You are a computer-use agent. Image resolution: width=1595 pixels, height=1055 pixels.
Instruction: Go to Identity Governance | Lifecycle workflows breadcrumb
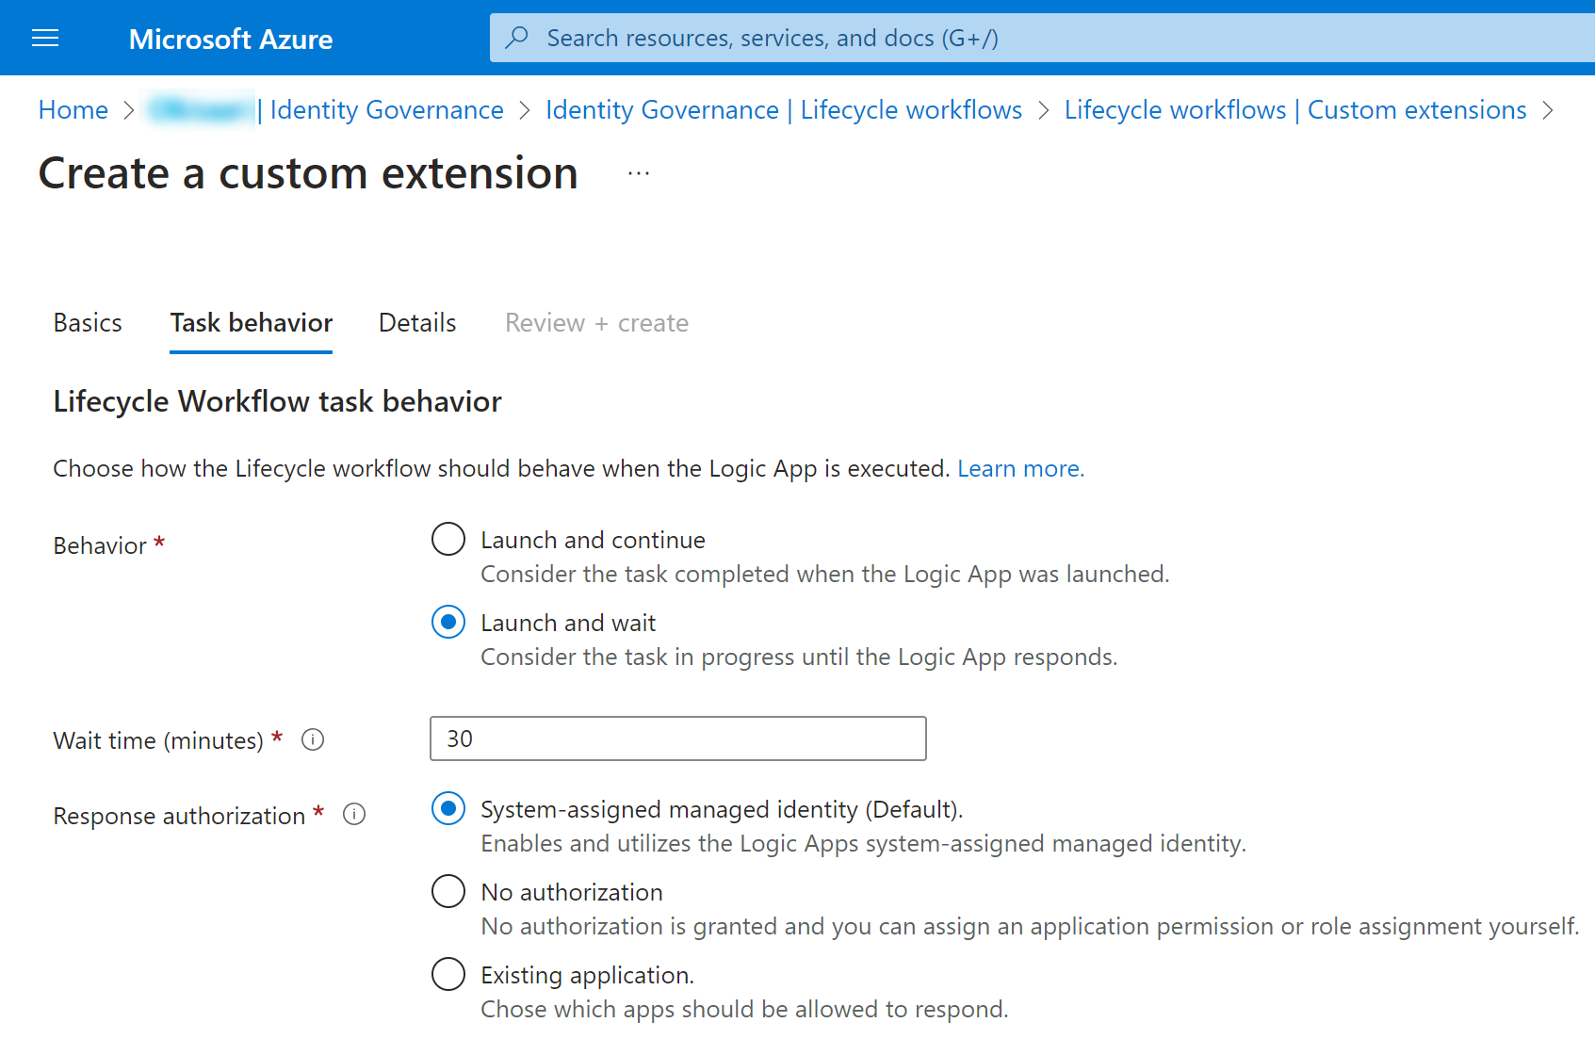tap(784, 110)
